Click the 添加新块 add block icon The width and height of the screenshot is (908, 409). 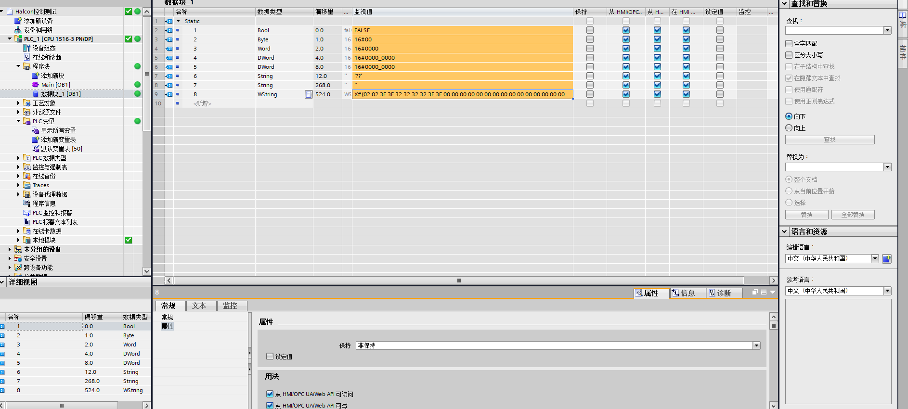point(36,76)
